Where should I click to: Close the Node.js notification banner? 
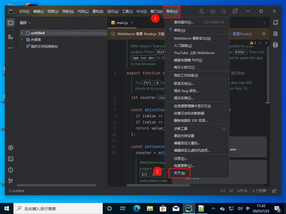coord(264,34)
